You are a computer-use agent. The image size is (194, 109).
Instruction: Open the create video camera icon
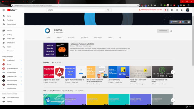coord(172,10)
